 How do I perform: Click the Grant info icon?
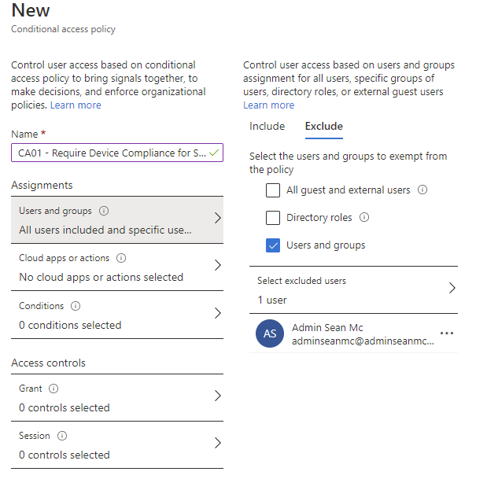53,389
